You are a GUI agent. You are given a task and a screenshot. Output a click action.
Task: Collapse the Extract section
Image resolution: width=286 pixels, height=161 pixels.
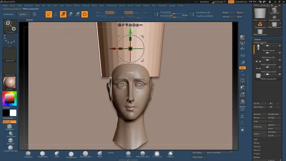pos(257,157)
